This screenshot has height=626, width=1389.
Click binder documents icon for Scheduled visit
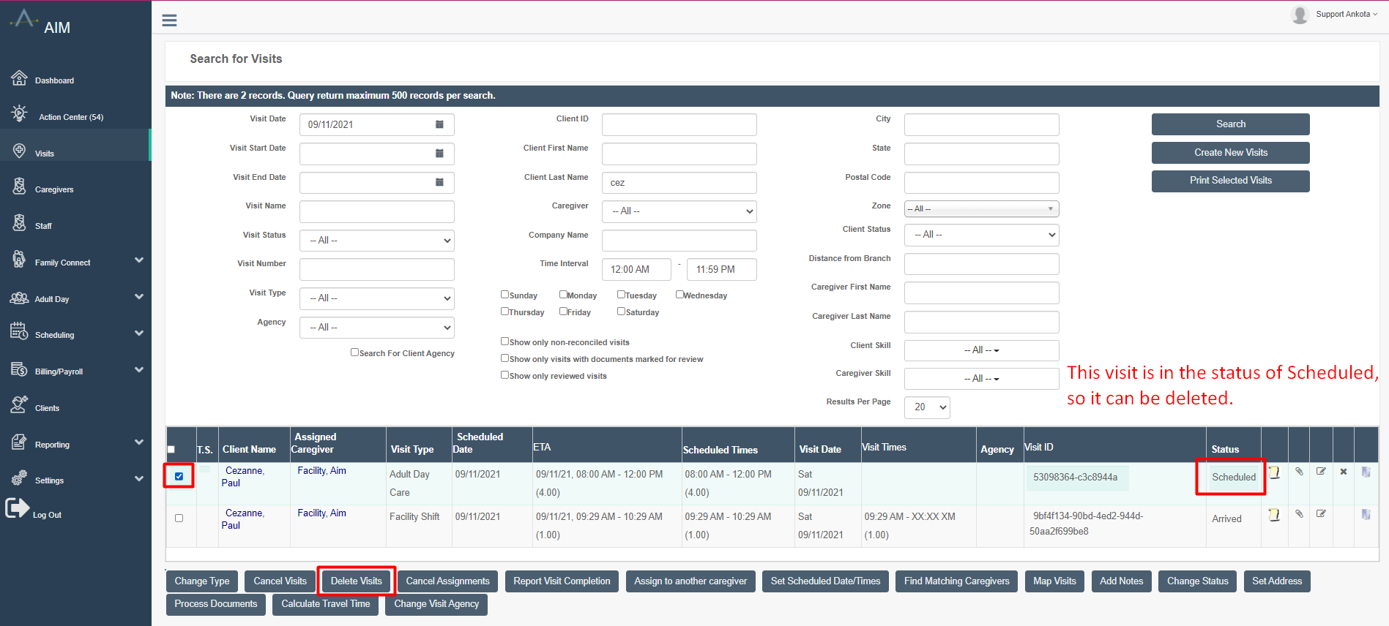(1366, 472)
